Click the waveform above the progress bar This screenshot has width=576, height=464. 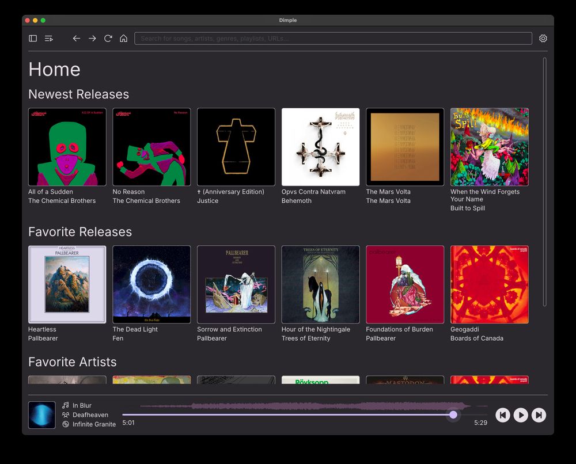(x=305, y=406)
